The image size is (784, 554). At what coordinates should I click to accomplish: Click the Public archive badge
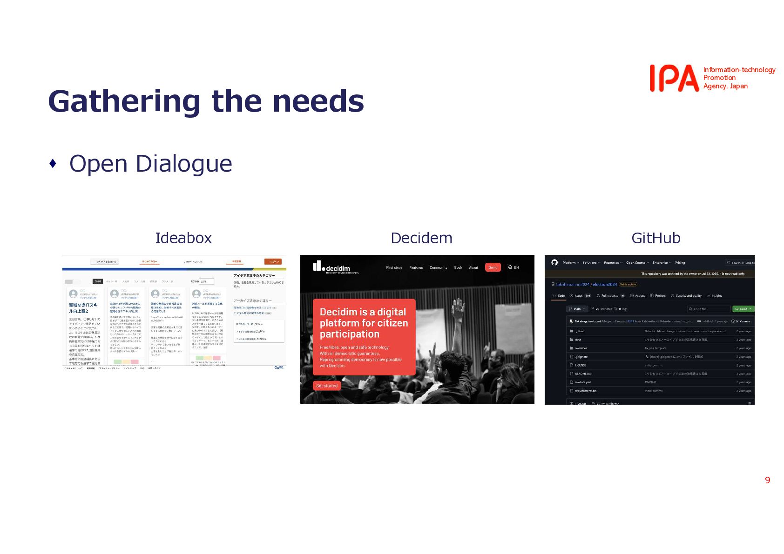pyautogui.click(x=628, y=284)
